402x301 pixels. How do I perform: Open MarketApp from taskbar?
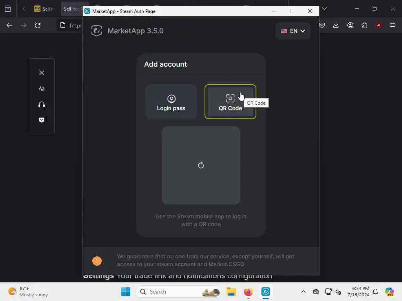point(266,292)
